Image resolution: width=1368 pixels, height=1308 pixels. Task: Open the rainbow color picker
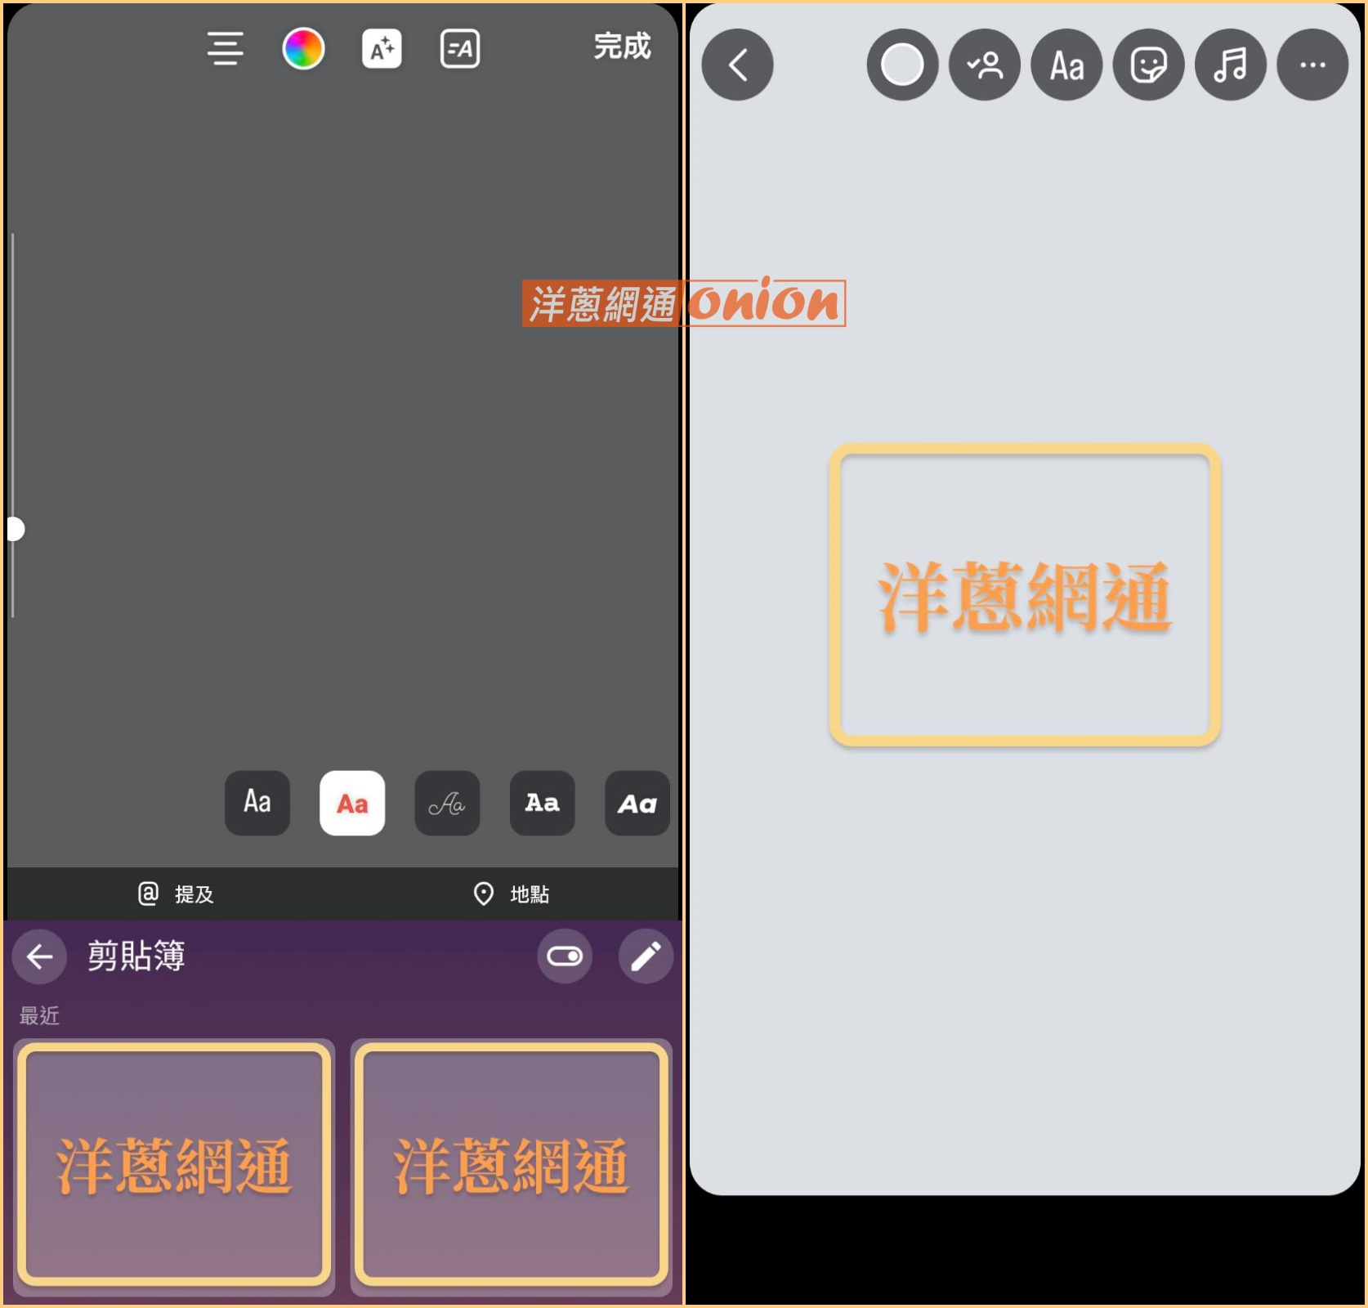coord(303,49)
